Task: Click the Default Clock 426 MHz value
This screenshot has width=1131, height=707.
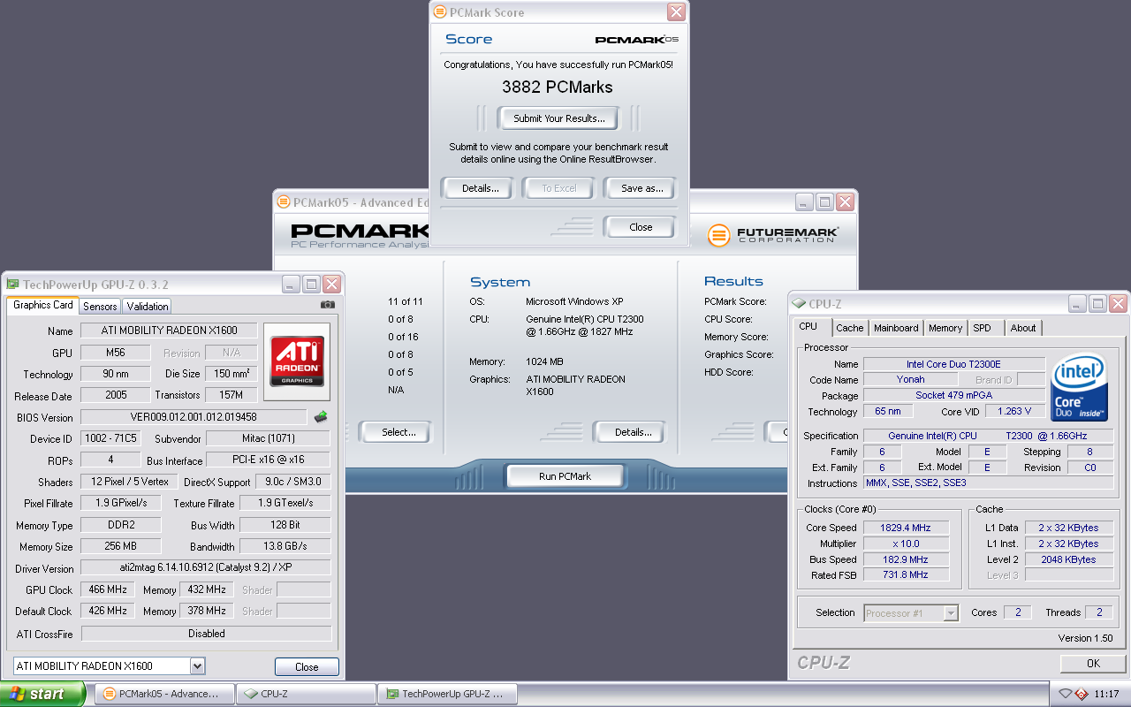Action: 107,611
